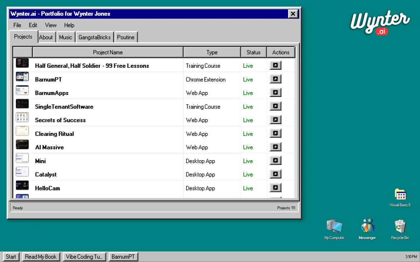Click the 'Mini' project name
Image resolution: width=420 pixels, height=262 pixels.
[40, 161]
